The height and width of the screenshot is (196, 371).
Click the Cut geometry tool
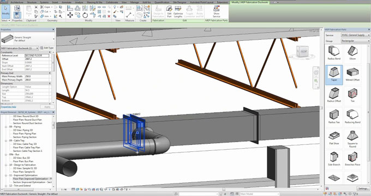point(45,11)
